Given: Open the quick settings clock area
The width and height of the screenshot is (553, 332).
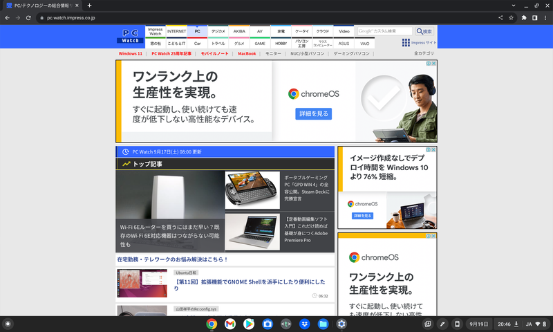Looking at the screenshot, I should 504,324.
